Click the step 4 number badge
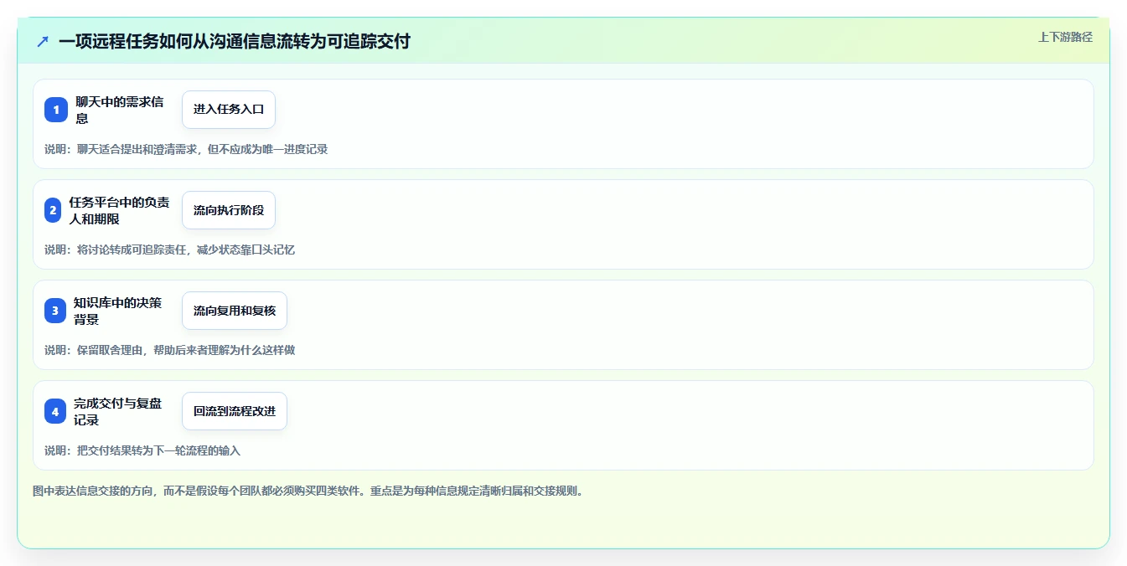This screenshot has height=566, width=1127. (55, 411)
